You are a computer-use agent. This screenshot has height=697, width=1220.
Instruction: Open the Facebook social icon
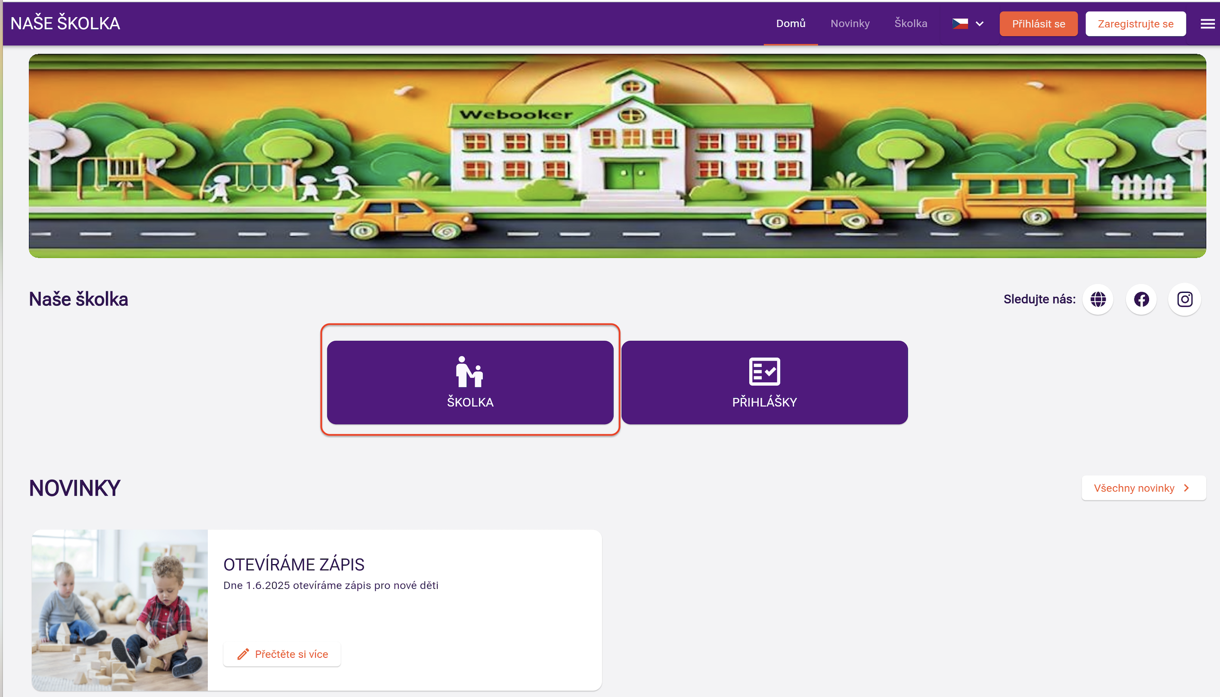point(1141,299)
